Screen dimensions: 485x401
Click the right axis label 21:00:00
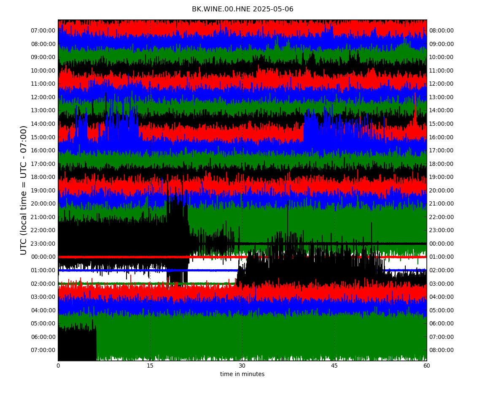click(442, 204)
